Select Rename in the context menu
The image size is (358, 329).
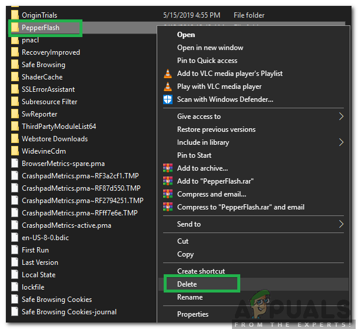click(190, 297)
